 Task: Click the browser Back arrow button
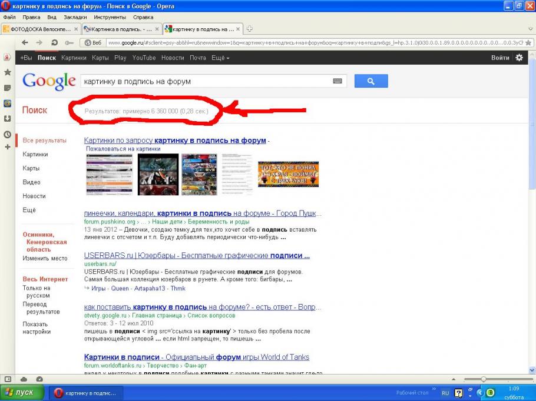click(25, 42)
